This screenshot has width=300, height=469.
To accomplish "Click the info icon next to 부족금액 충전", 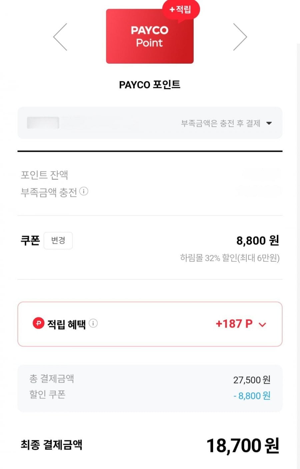I will pos(84,191).
